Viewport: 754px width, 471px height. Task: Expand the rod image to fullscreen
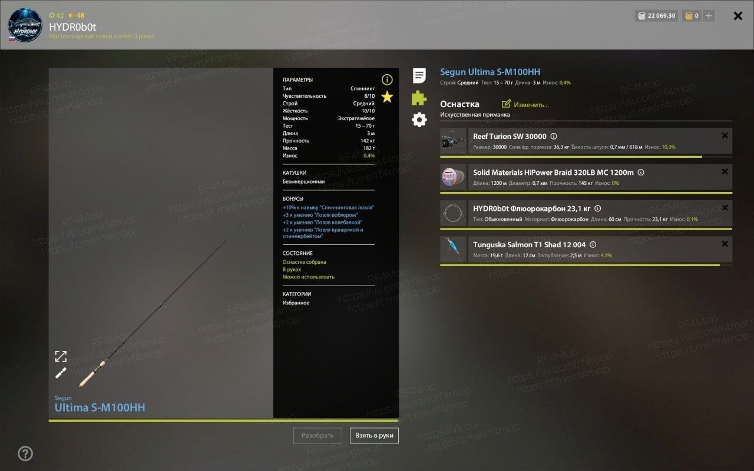pos(61,356)
